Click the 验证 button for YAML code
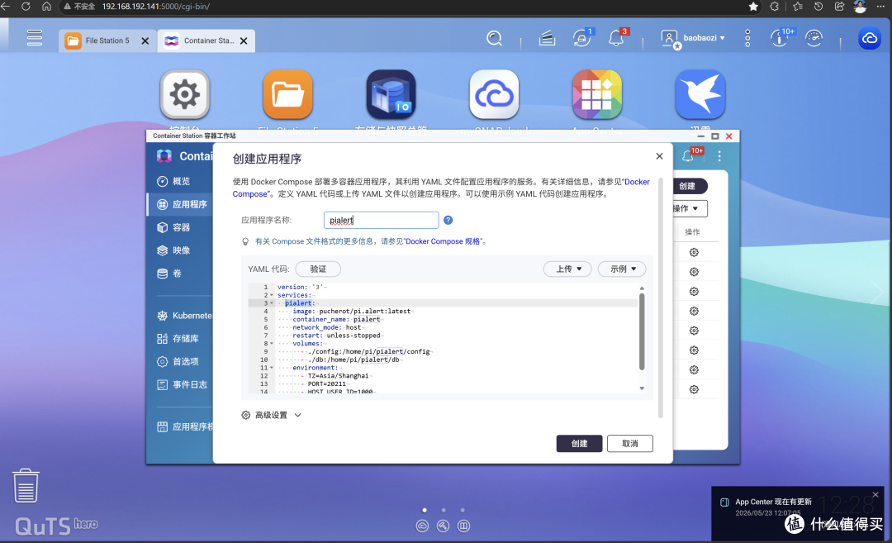This screenshot has width=892, height=543. (x=318, y=269)
